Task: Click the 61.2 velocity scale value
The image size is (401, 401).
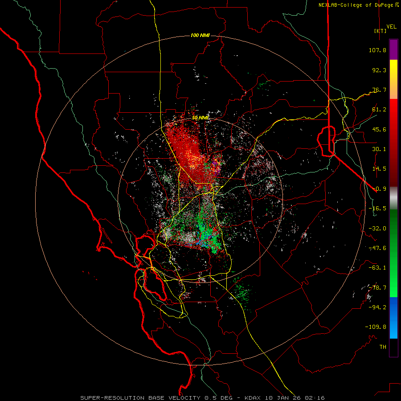Action: point(379,110)
